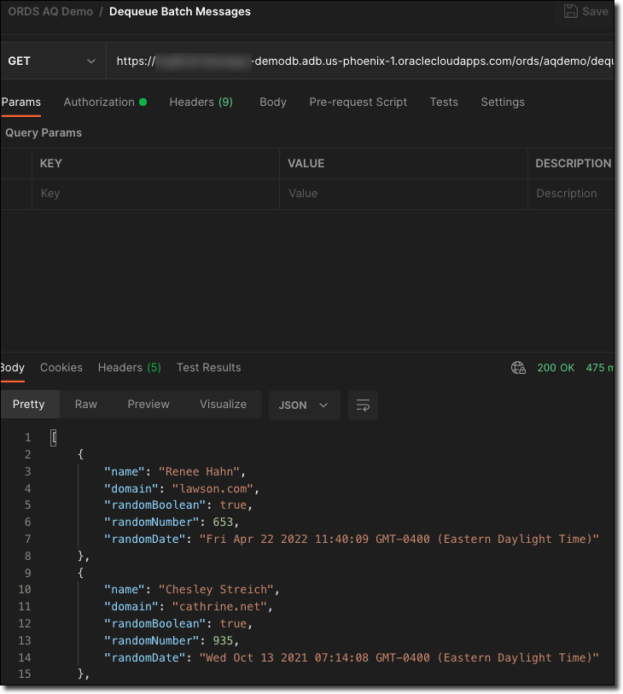623x694 pixels.
Task: Open the GET method dropdown
Action: click(x=51, y=61)
